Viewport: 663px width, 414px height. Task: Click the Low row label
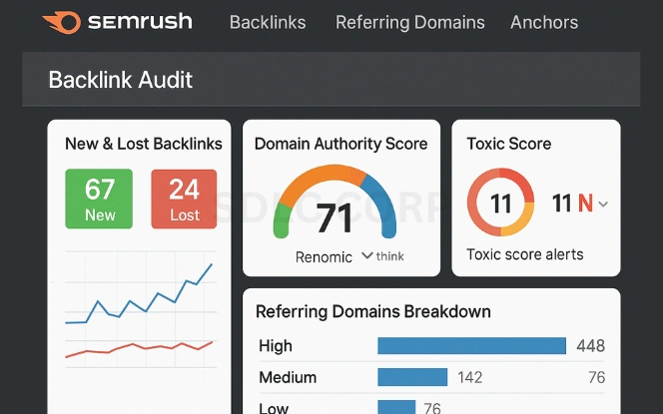click(274, 408)
